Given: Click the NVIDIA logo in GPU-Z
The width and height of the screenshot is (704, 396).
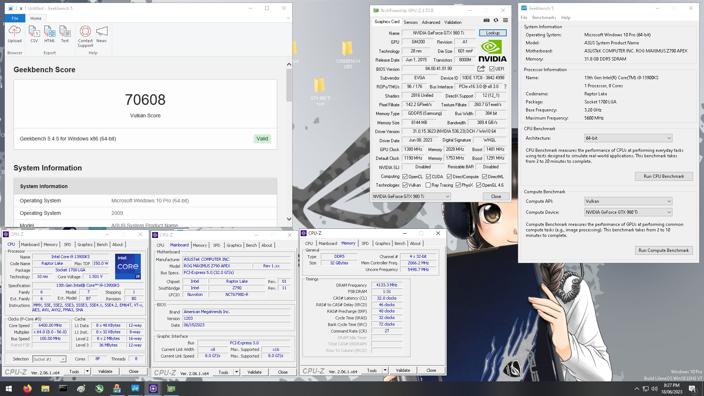Looking at the screenshot, I should (492, 51).
